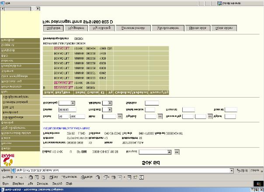Viewport: 264px width, 192px height.
Task: Go back with the Back arrow
Action: pos(8,177)
